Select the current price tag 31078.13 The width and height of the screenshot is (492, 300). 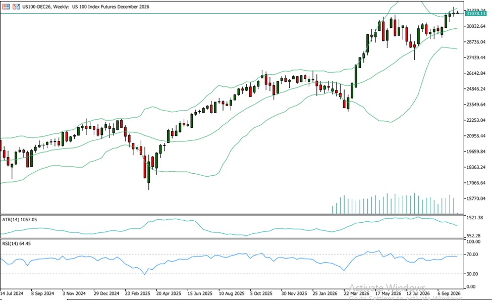pos(476,14)
